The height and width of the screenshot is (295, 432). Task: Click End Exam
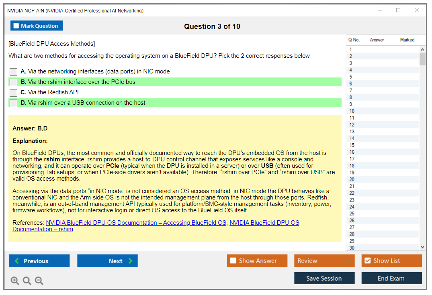click(391, 278)
